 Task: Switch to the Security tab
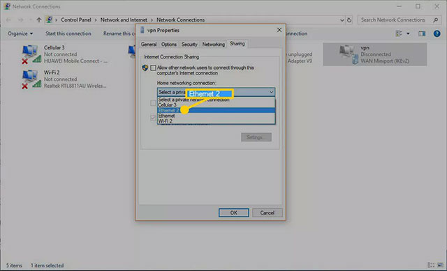click(189, 45)
